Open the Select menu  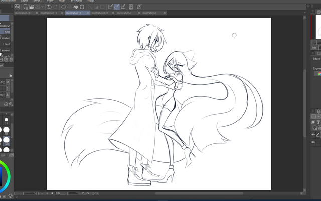(37, 1)
